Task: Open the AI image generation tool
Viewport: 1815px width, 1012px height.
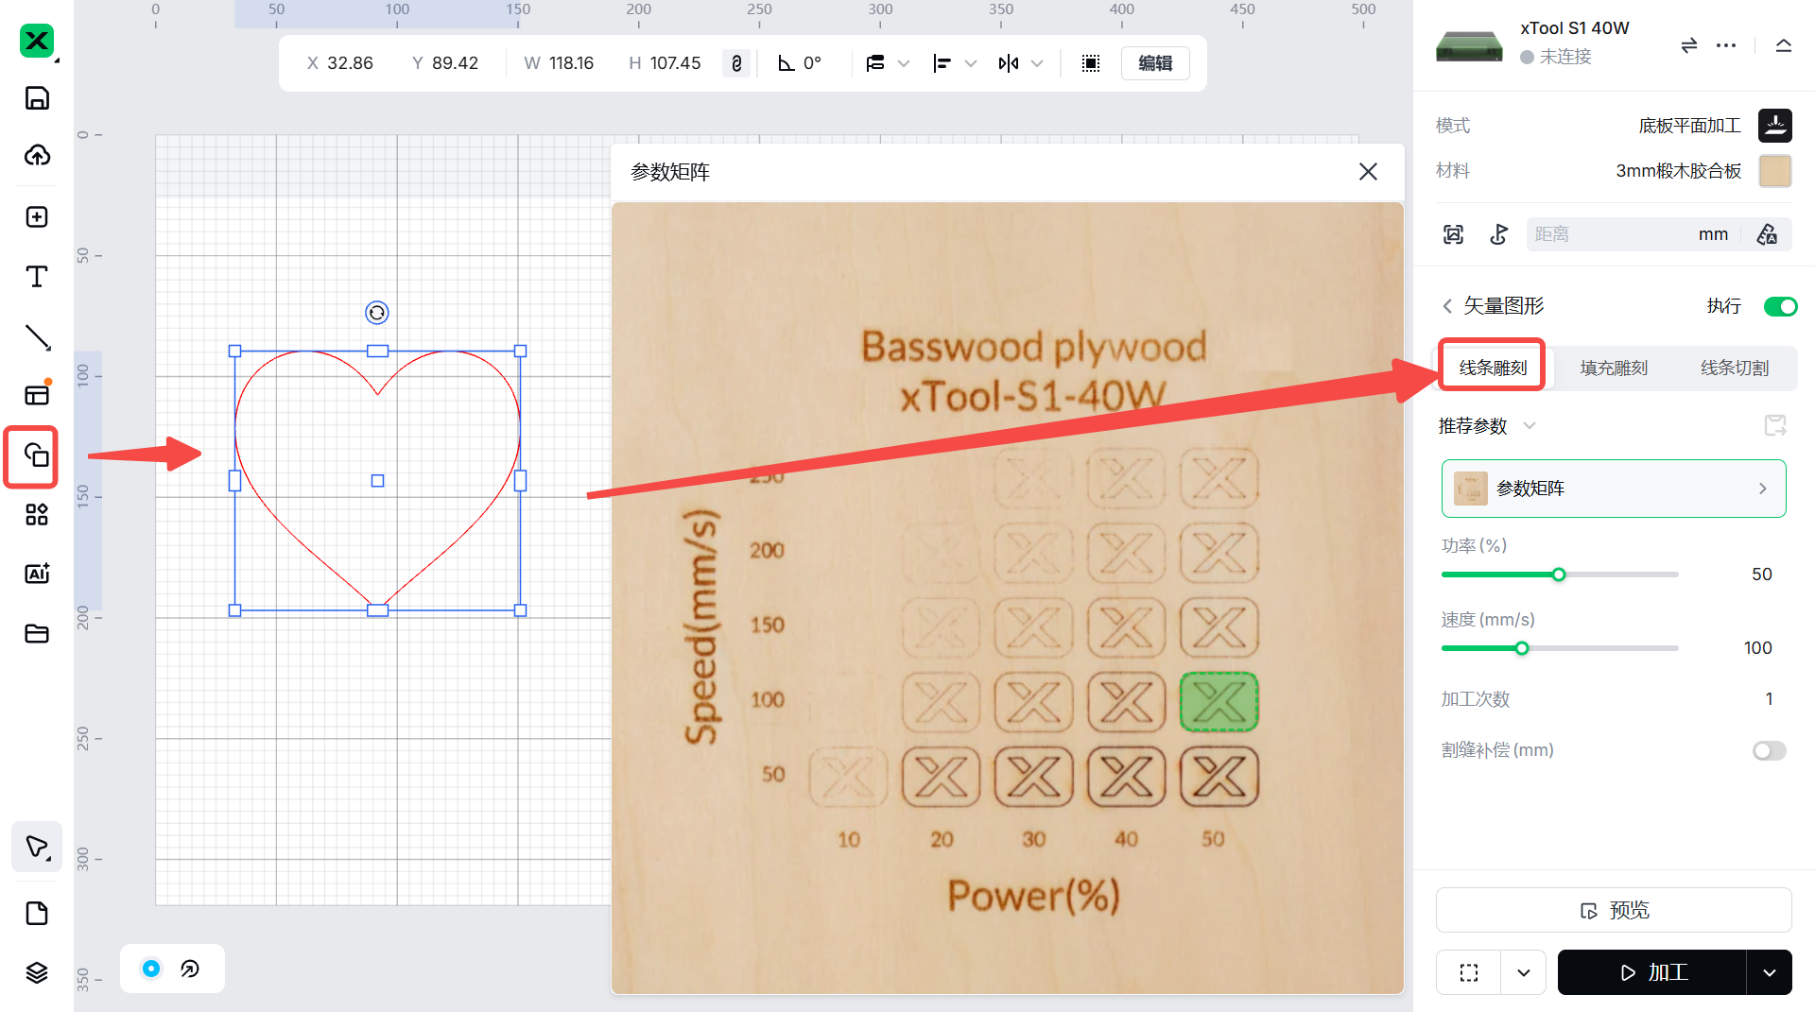Action: [x=37, y=574]
